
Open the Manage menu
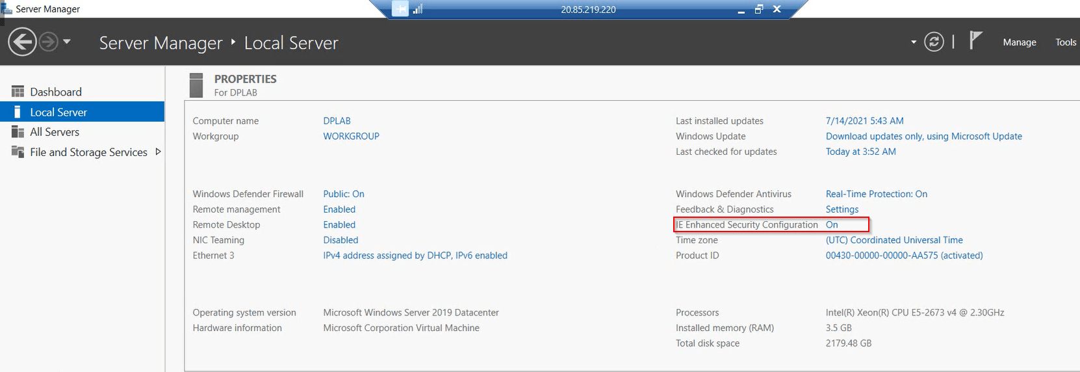(1019, 42)
